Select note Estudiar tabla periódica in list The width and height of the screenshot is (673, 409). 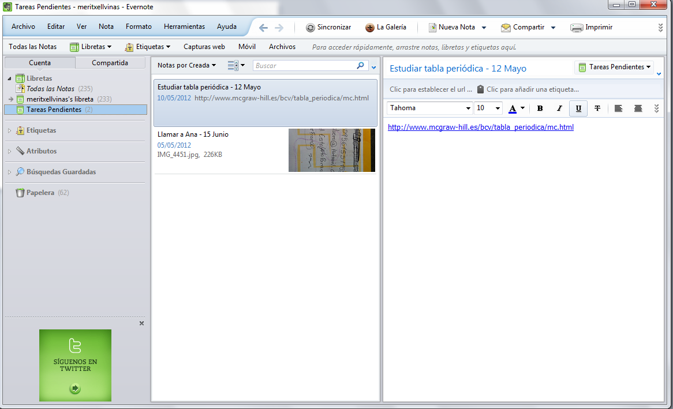(x=266, y=103)
